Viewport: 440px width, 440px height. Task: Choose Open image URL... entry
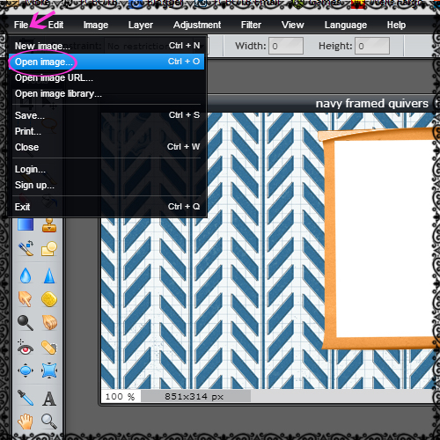pos(106,77)
